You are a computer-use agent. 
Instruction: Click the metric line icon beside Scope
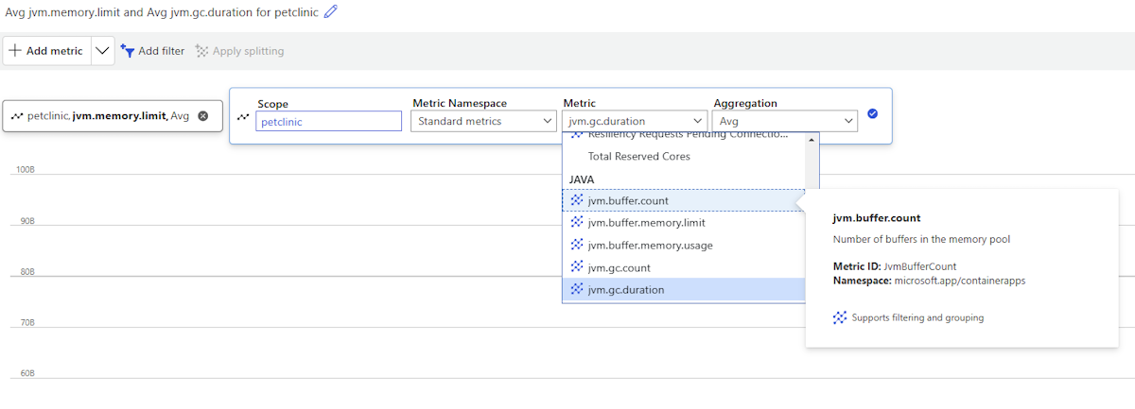pos(243,117)
